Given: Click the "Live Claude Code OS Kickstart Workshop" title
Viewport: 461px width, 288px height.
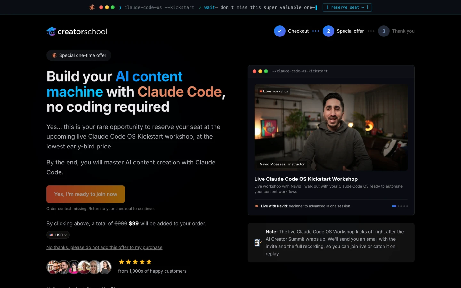Looking at the screenshot, I should pyautogui.click(x=306, y=179).
